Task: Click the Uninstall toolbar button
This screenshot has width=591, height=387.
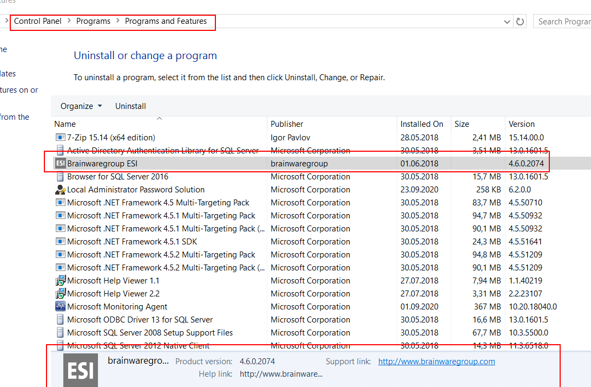Action: pos(130,106)
